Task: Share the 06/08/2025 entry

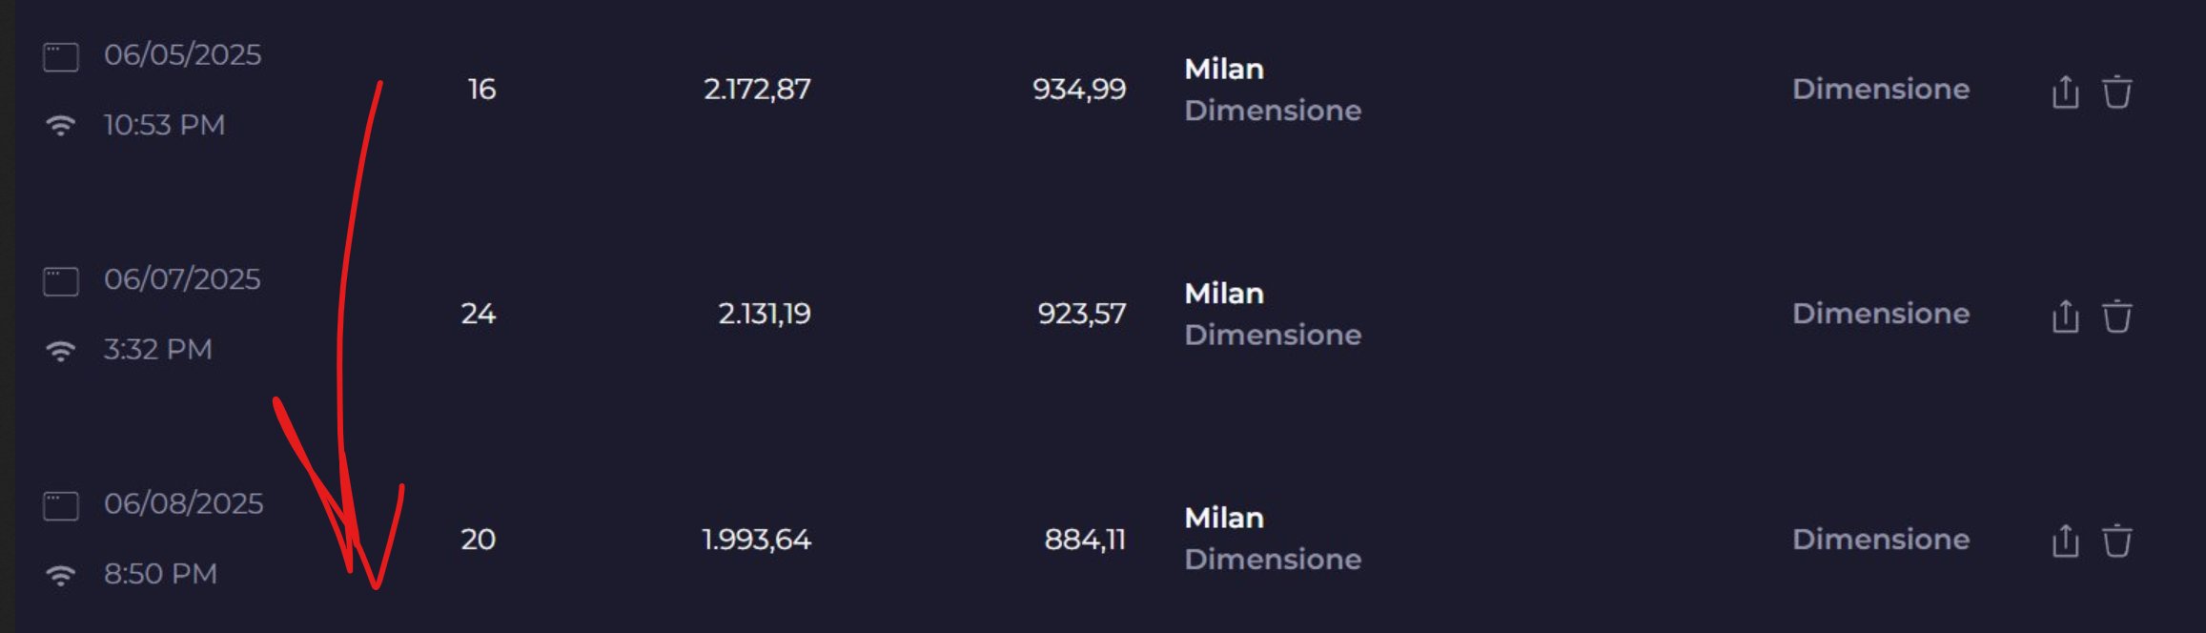Action: [x=2065, y=541]
